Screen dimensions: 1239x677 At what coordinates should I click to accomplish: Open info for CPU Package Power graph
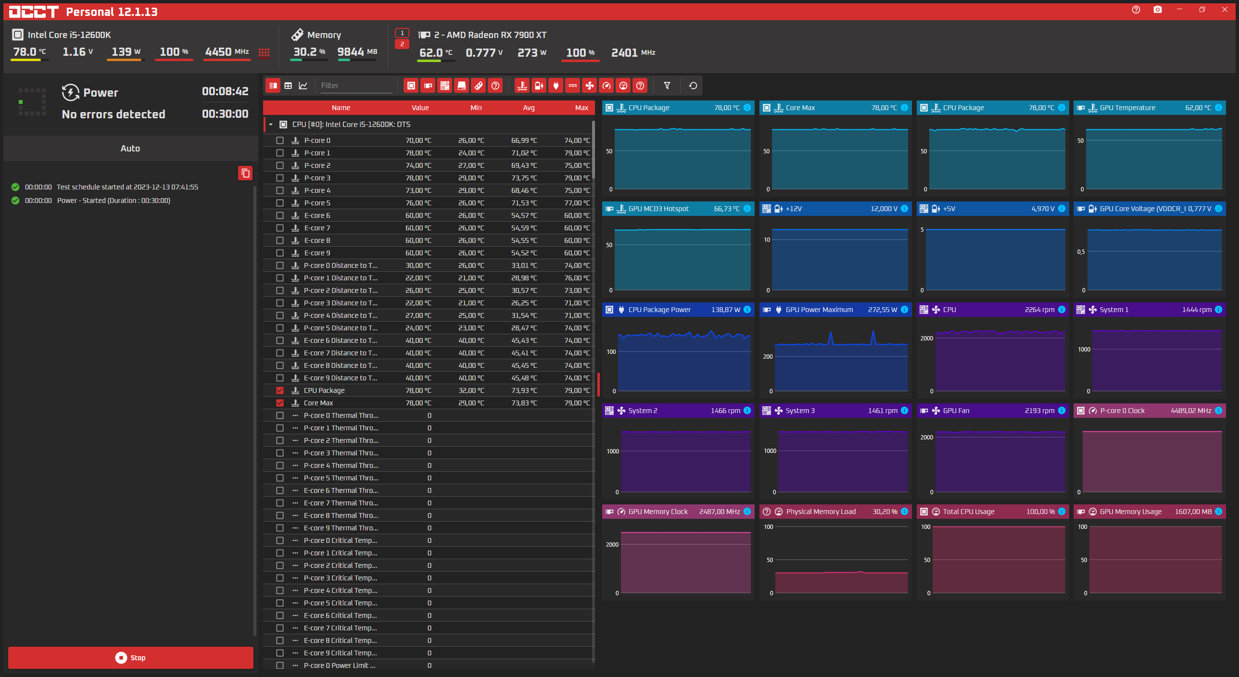coord(747,310)
